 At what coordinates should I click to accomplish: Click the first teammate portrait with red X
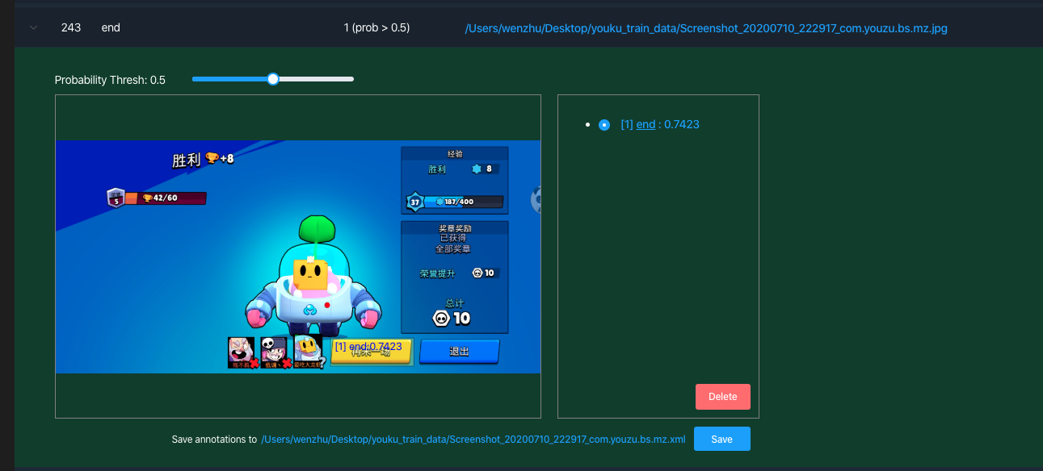pos(242,353)
